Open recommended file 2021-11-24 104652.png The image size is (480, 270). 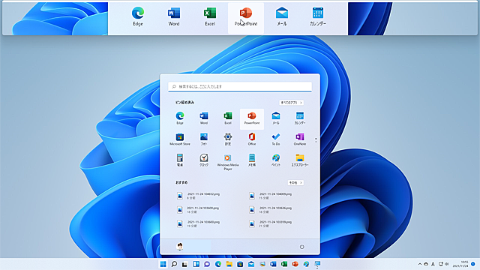coord(203,196)
